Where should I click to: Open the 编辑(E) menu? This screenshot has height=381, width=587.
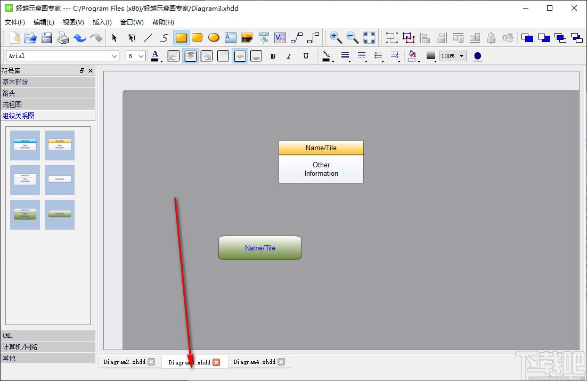(44, 22)
